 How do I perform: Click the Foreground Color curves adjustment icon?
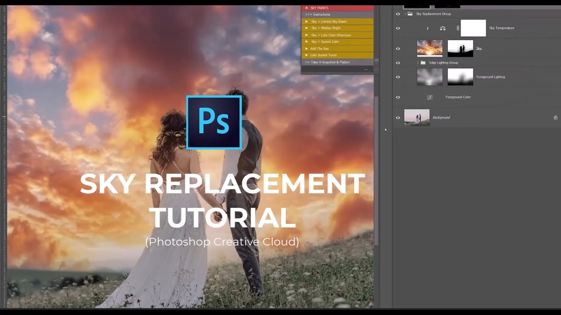[x=430, y=97]
